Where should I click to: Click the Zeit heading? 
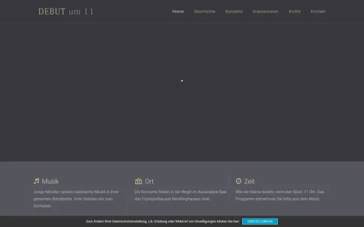(x=249, y=181)
